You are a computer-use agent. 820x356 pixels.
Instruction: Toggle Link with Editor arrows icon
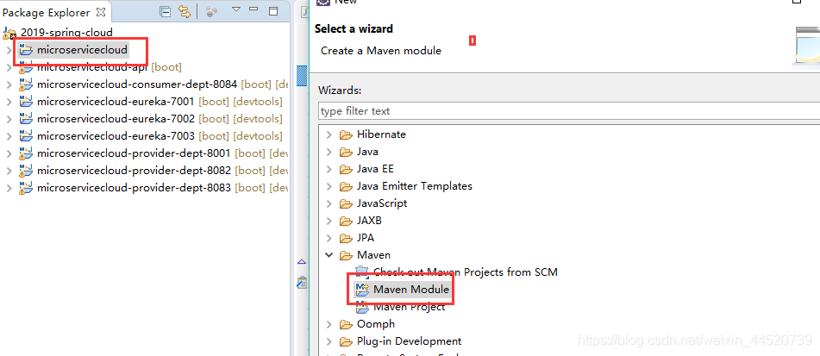coord(184,11)
